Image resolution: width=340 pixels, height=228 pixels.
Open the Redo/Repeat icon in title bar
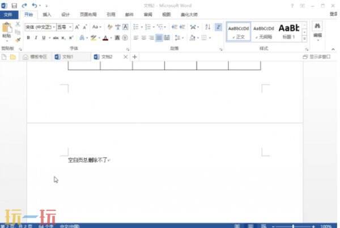click(x=24, y=6)
